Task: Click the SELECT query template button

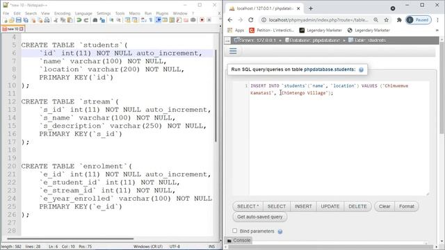Action: pos(277,206)
